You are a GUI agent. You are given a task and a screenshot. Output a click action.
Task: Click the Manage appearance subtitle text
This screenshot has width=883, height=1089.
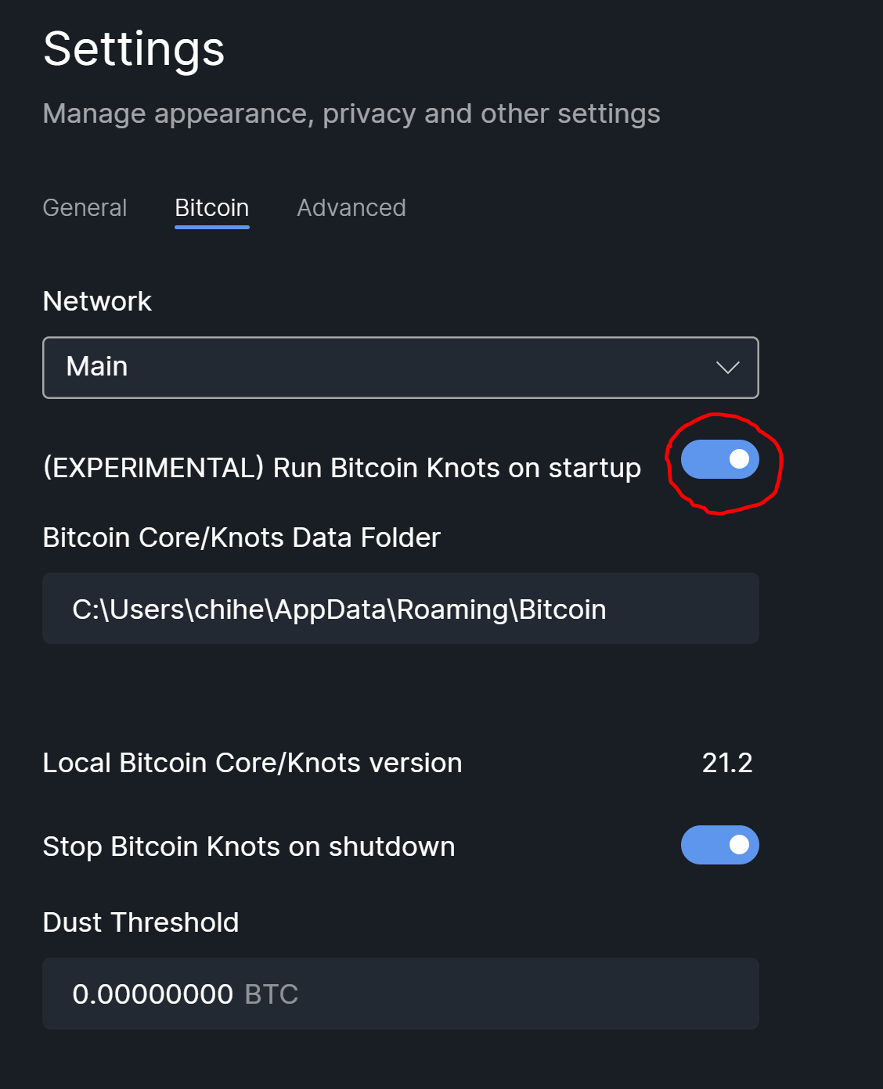click(x=351, y=114)
